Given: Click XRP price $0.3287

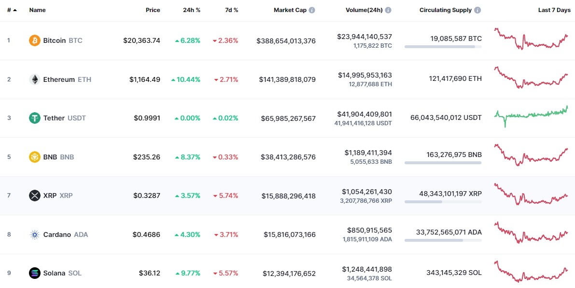Looking at the screenshot, I should tap(147, 196).
